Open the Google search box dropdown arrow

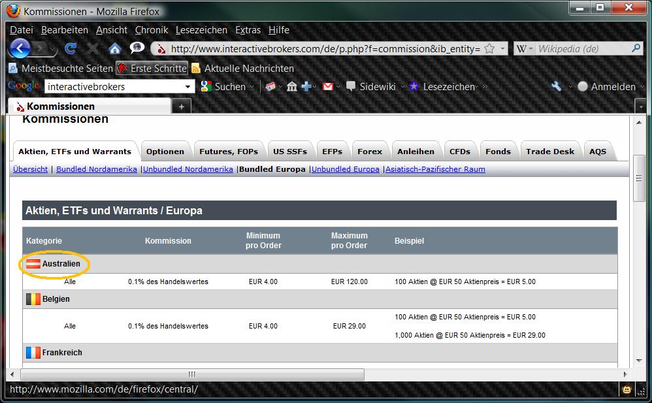pos(188,87)
